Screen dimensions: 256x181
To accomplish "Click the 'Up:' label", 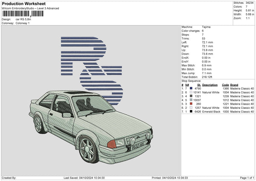I will [183, 50].
